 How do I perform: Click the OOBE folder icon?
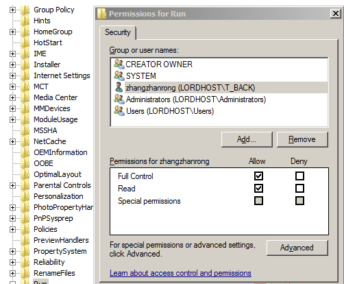click(25, 163)
